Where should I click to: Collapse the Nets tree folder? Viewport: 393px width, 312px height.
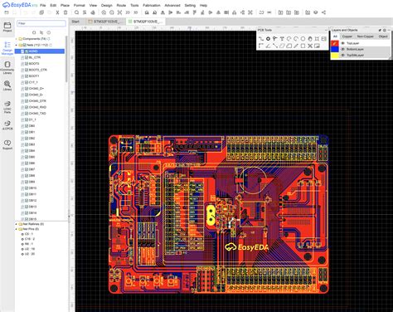[x=17, y=45]
